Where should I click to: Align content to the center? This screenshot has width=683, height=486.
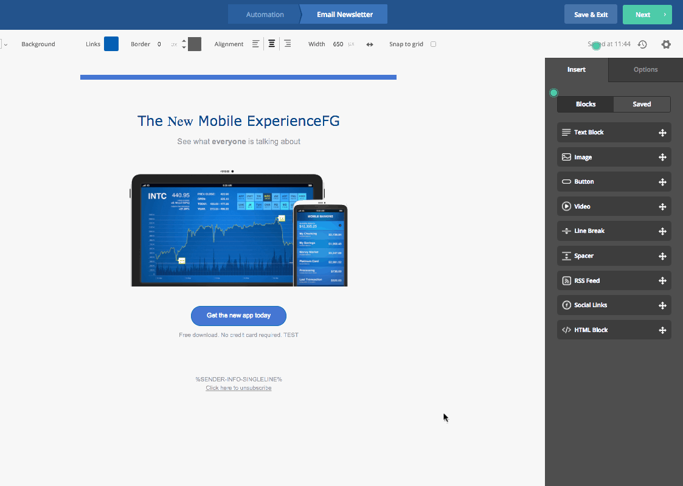(271, 44)
